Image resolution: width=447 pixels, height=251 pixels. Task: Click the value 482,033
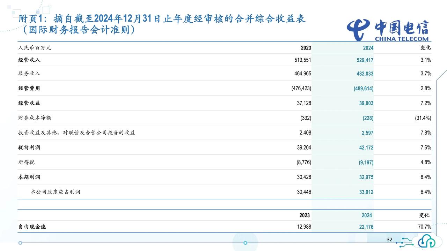point(365,74)
